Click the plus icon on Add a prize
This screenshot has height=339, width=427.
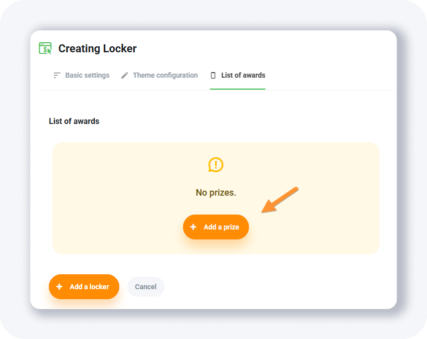194,227
